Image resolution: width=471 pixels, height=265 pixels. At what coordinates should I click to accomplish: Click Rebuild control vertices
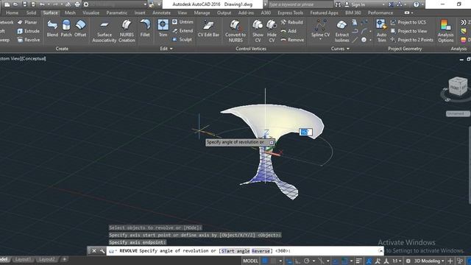[292, 22]
